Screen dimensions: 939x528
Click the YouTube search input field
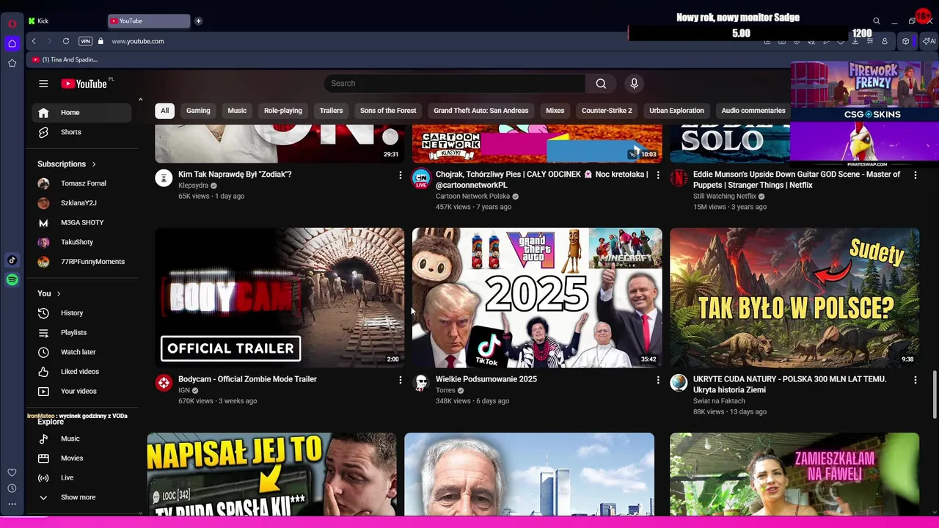coord(455,84)
